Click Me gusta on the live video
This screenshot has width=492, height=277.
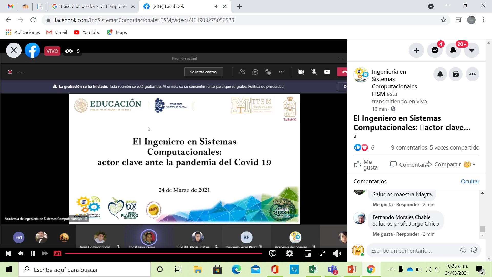click(366, 165)
